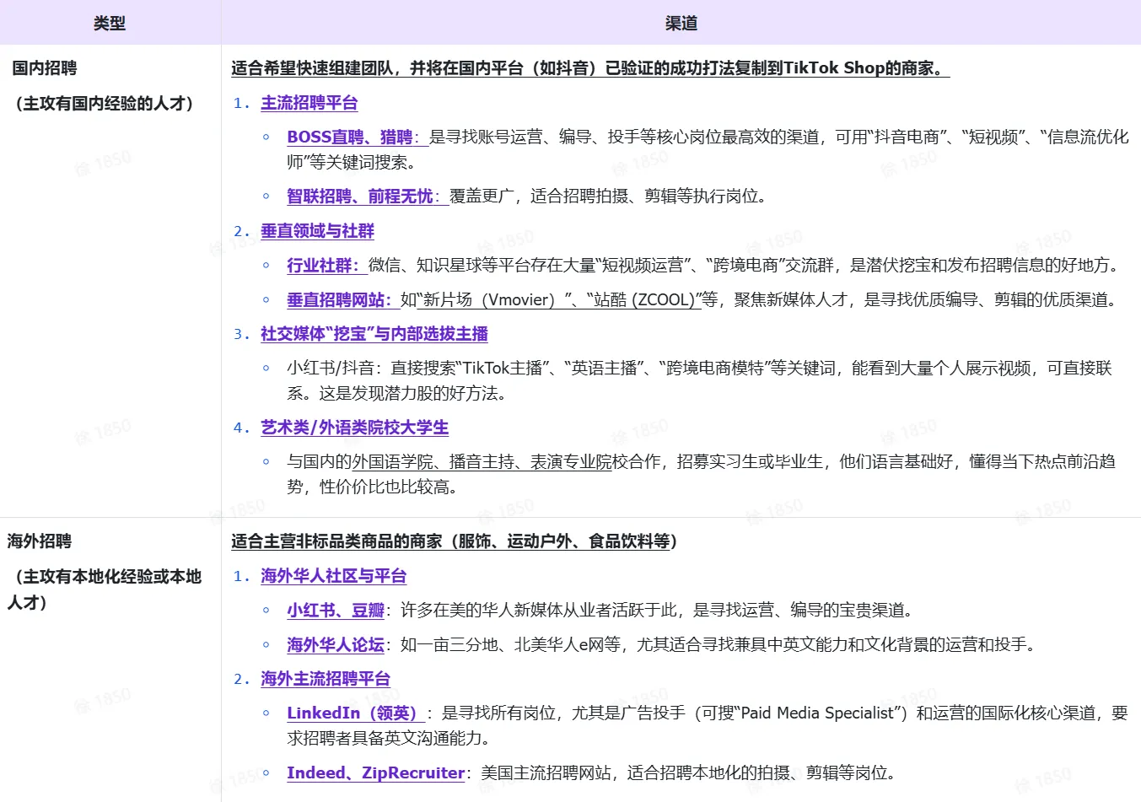
Task: Open the 海外主流招聘平台 link
Action: click(x=326, y=679)
